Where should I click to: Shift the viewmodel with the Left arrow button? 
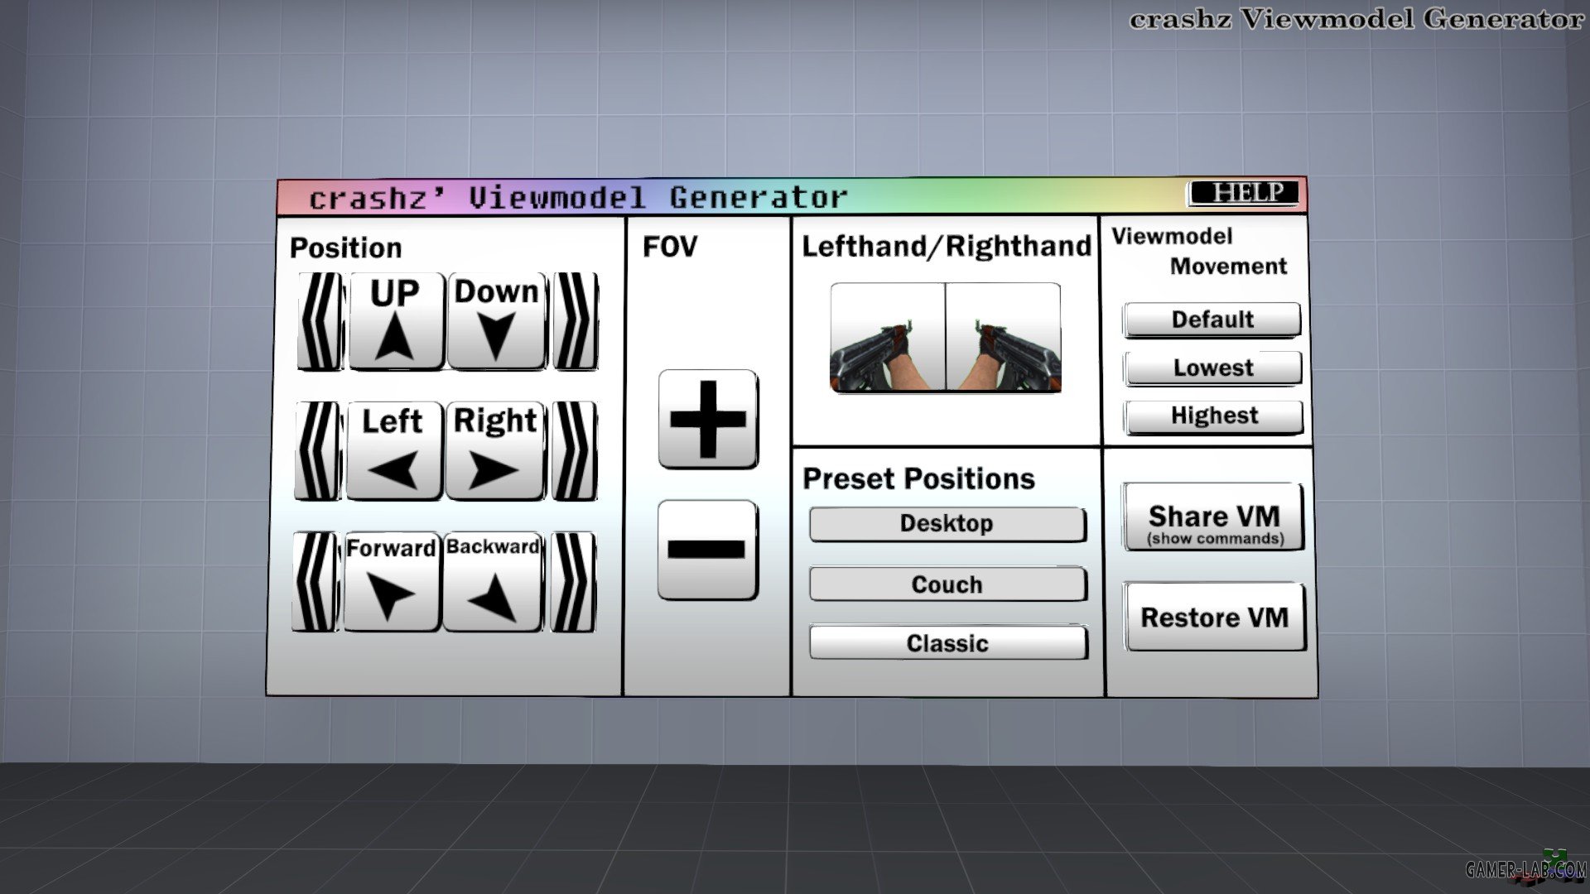(x=394, y=451)
